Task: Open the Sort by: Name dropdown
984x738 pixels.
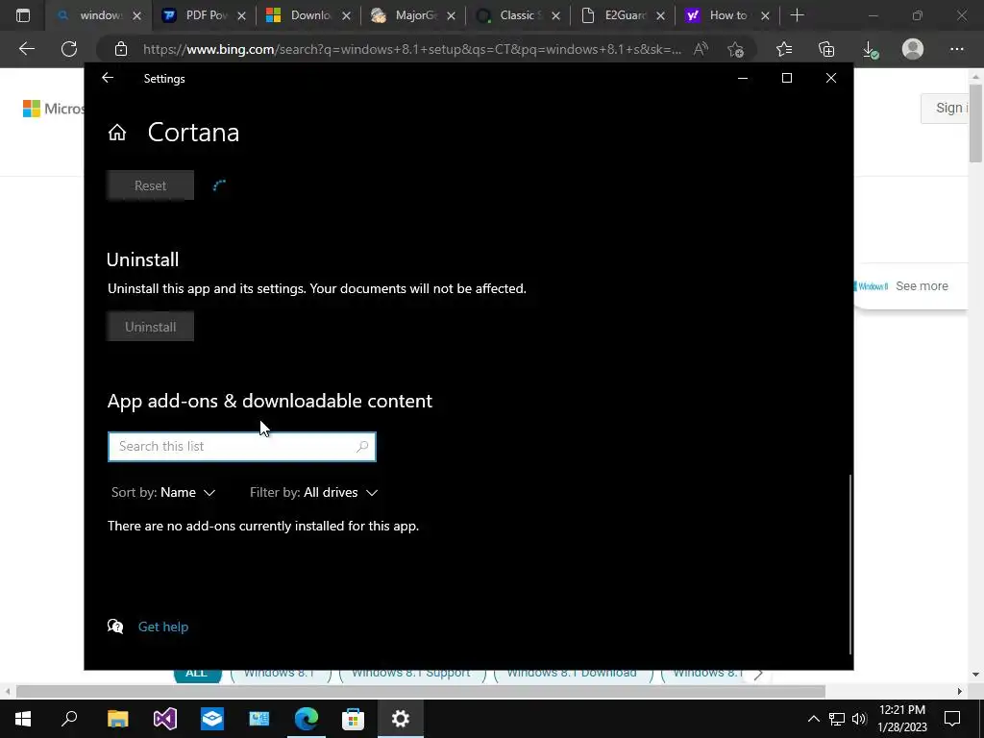Action: (x=163, y=493)
